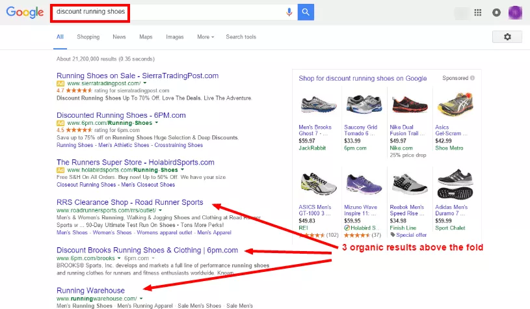Click the Men's Closeout Shoes sitelink
This screenshot has width=530, height=309.
pos(148,185)
